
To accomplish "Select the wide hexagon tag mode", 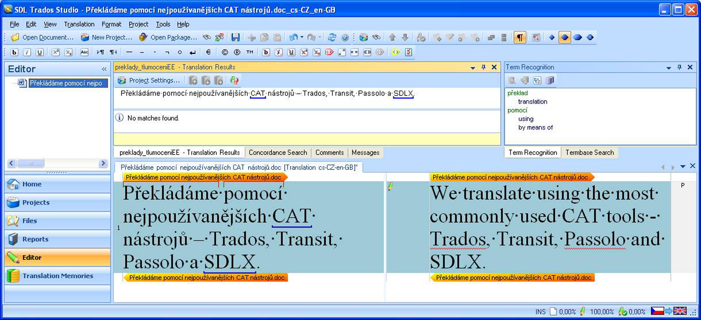I will tap(577, 37).
